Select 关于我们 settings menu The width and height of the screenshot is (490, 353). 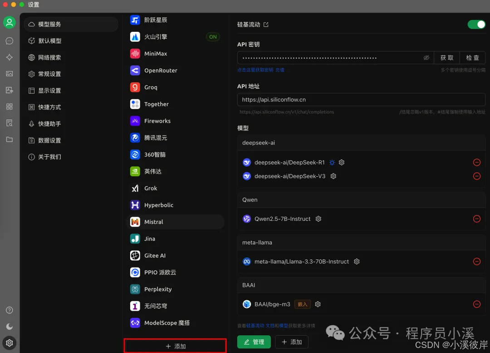[71, 157]
